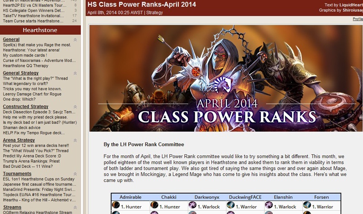Open 'Japanese first casual offline tourname…' thread

coord(39,184)
